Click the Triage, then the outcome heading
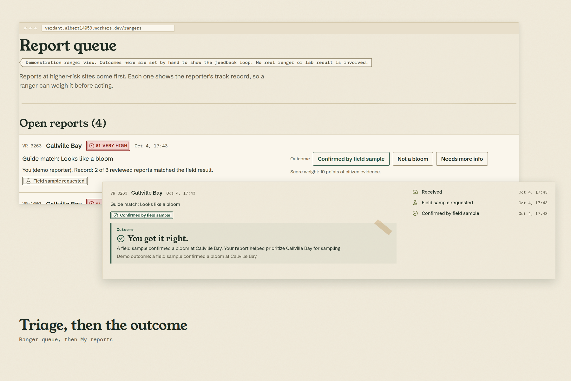 coord(103,325)
